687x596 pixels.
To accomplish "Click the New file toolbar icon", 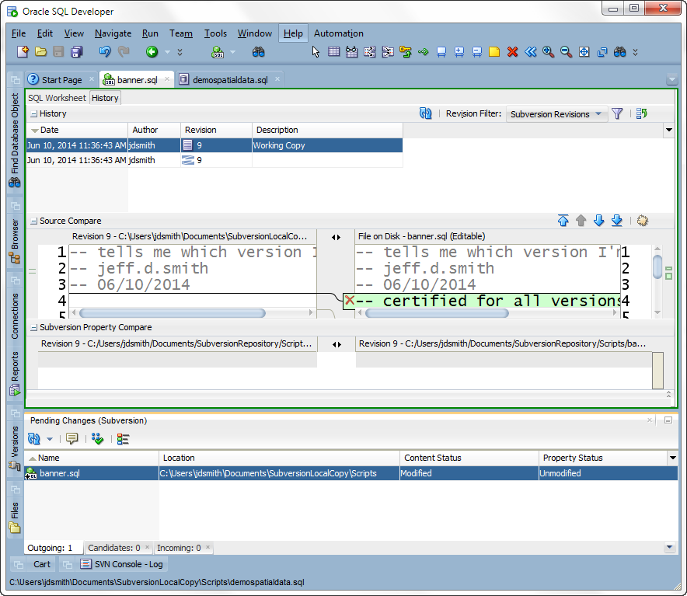I will coord(23,52).
